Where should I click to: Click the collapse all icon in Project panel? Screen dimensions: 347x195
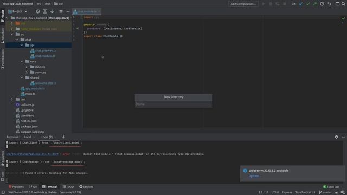(52, 11)
